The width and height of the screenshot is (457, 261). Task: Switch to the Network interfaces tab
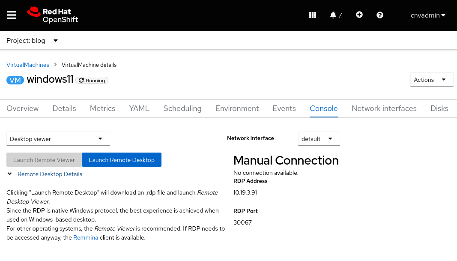click(x=384, y=108)
